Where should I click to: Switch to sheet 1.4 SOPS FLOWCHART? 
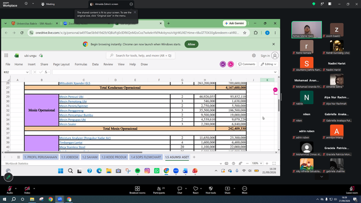click(146, 157)
